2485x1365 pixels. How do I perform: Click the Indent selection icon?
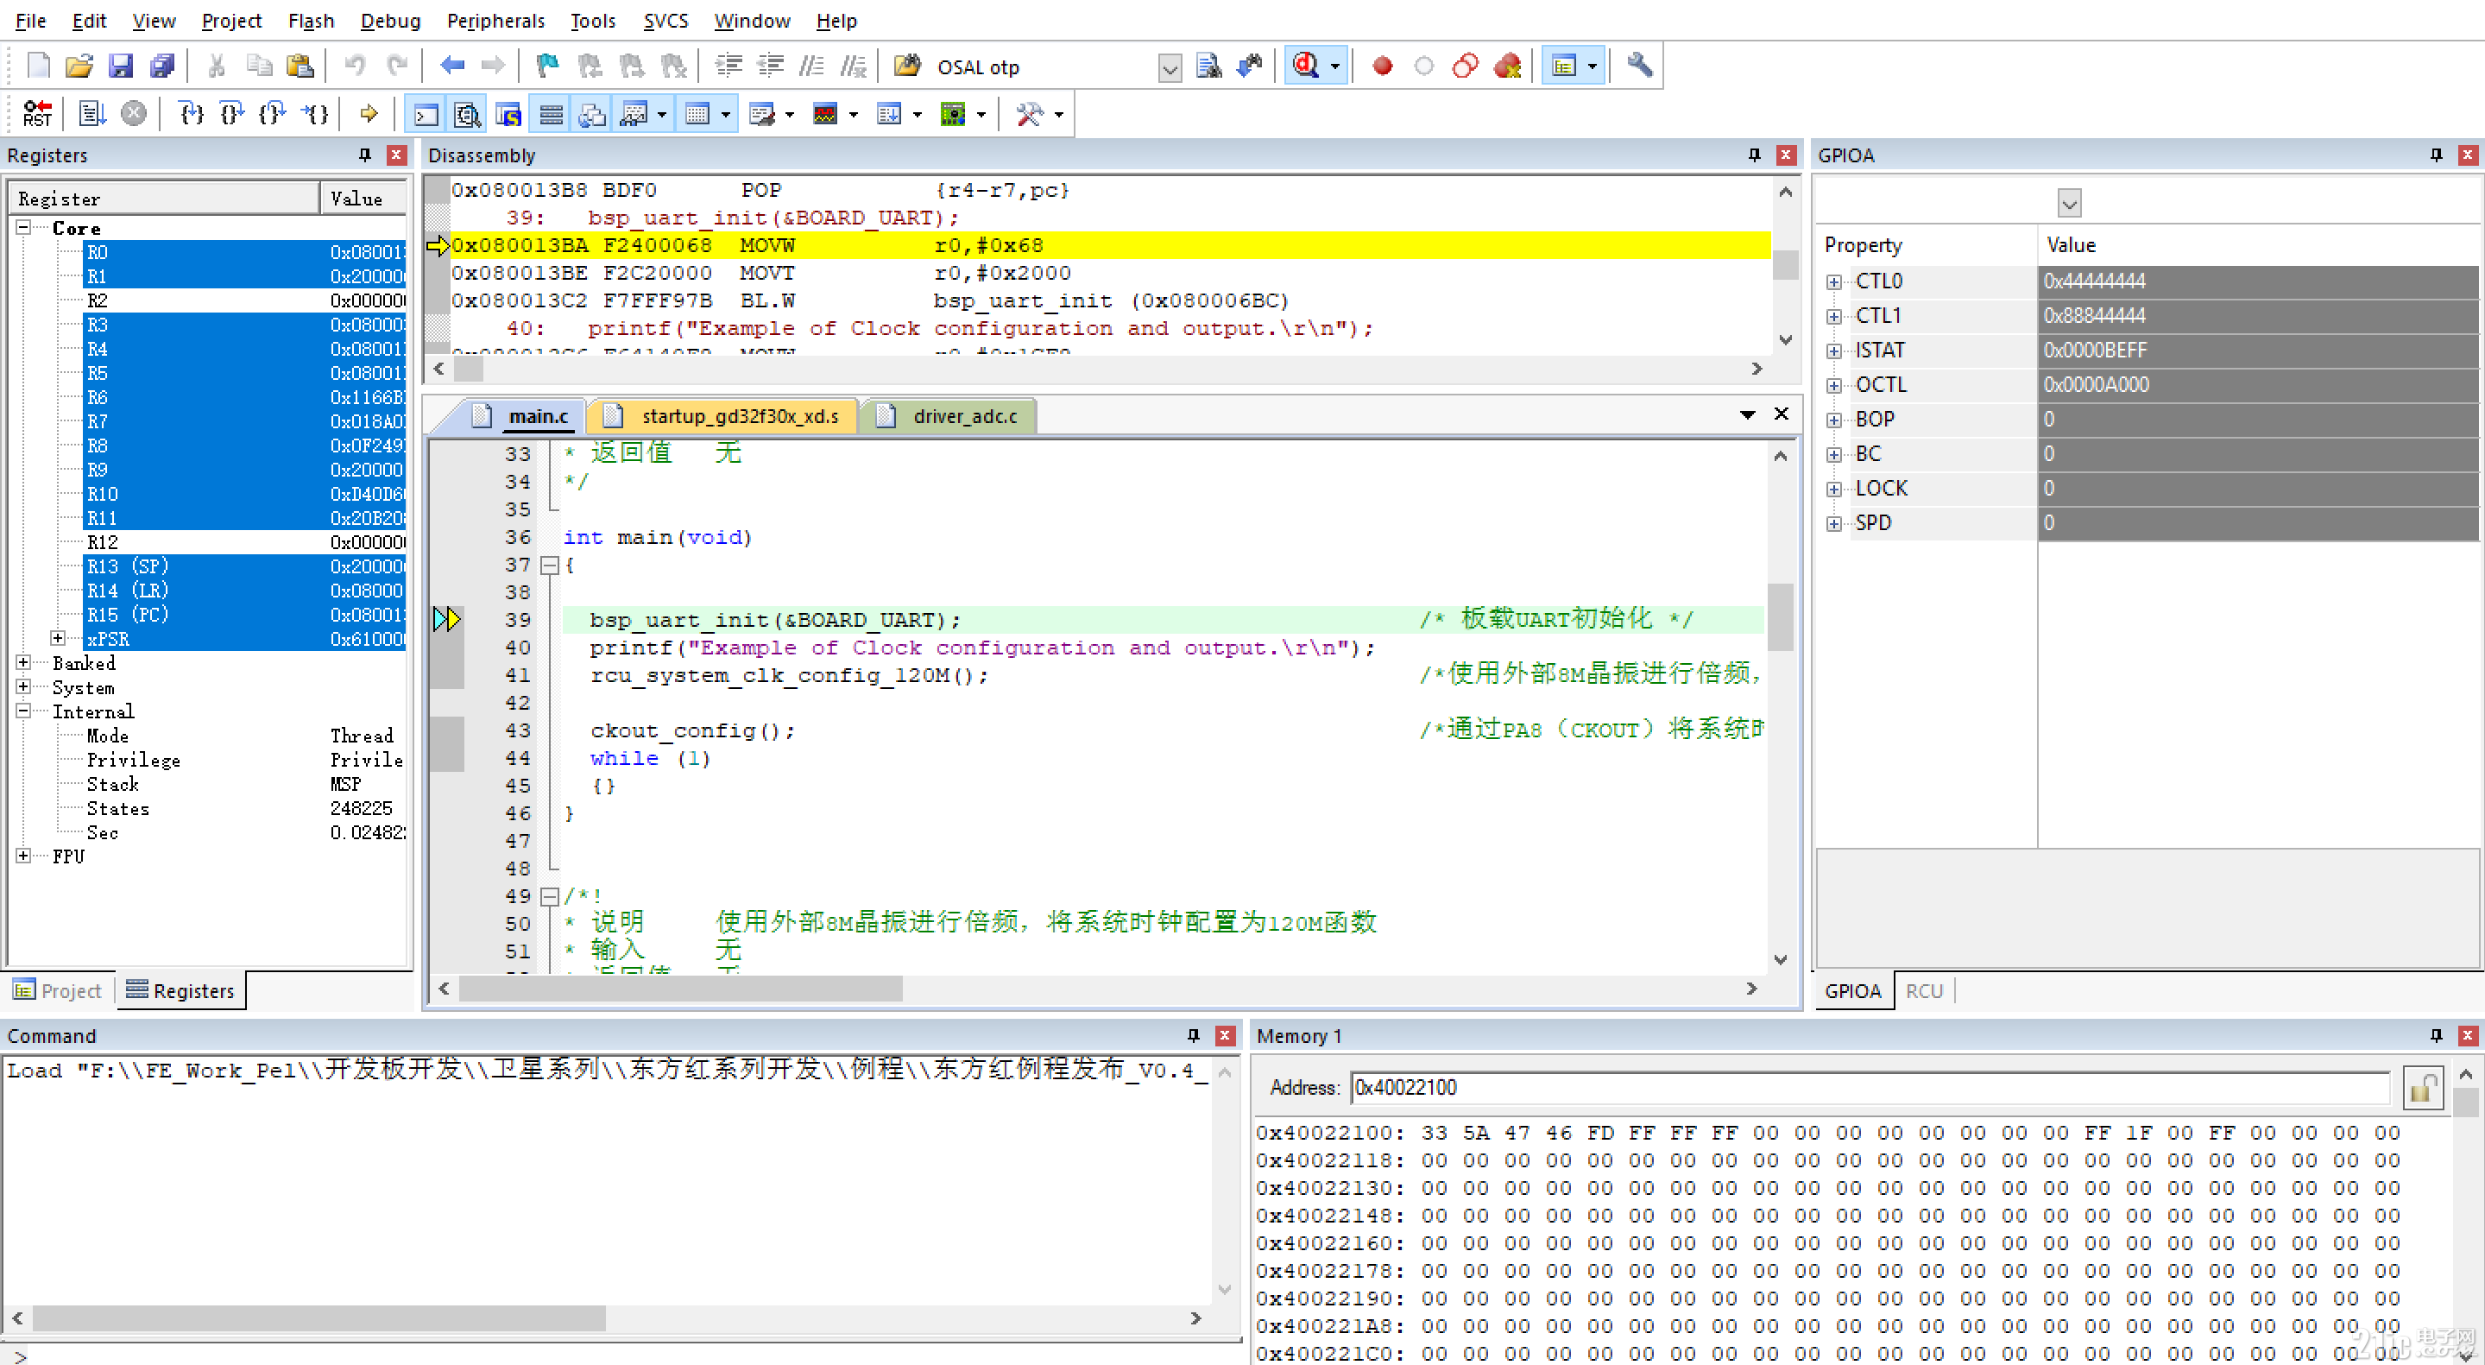(x=728, y=66)
